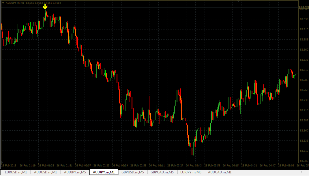Viewport: 309px width, 176px height.
Task: Click the 83.735 price scale label
Action: 304,100
